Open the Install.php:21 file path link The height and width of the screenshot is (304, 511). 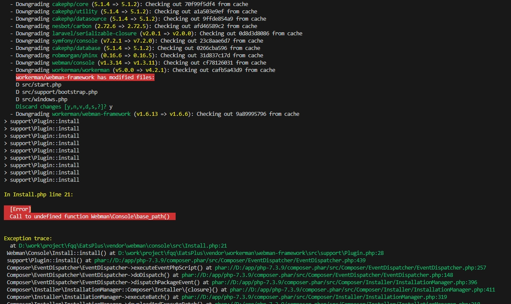pyautogui.click(x=123, y=246)
